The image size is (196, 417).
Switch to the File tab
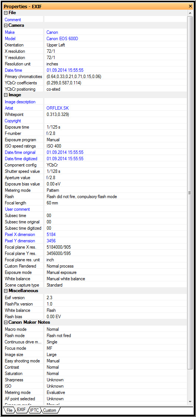point(9,410)
